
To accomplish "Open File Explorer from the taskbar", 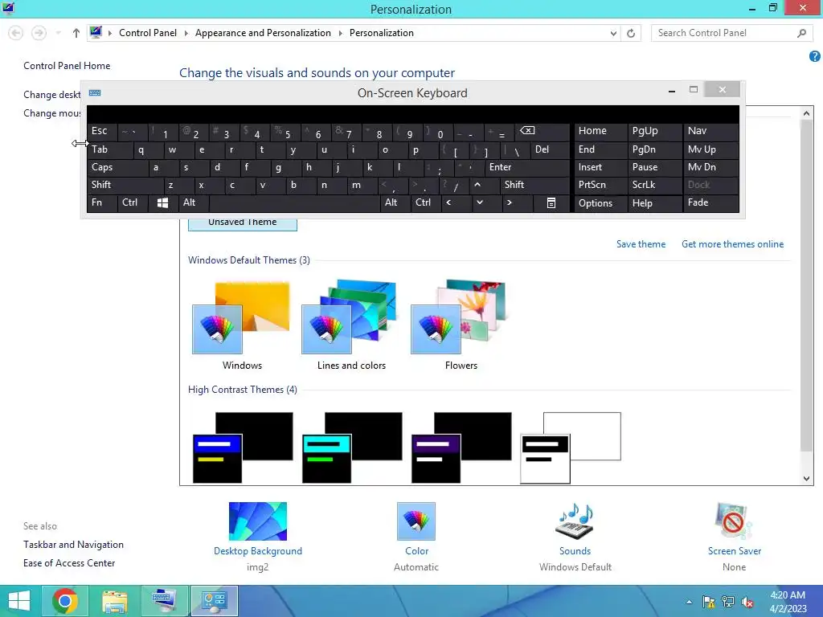I will (x=114, y=601).
